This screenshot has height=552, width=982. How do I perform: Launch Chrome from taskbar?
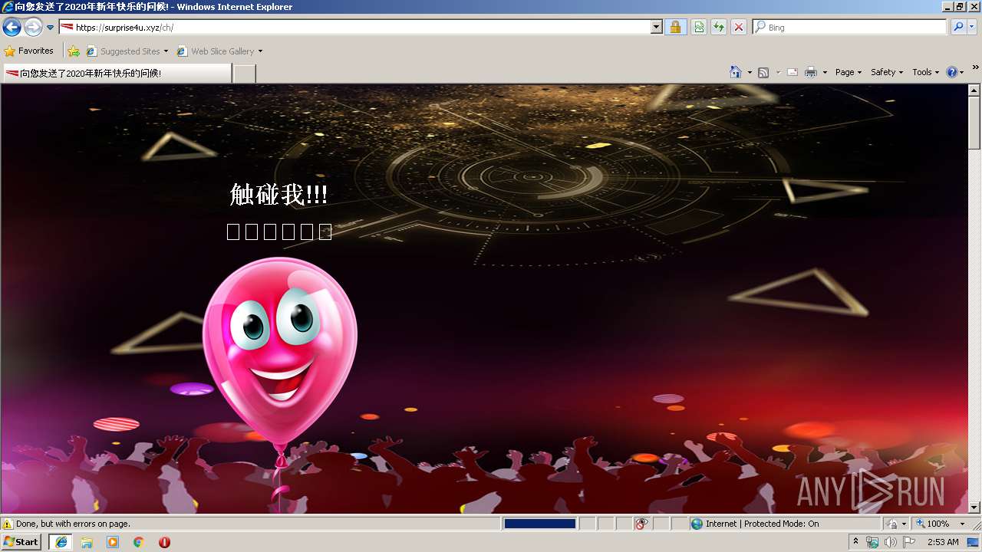click(139, 542)
